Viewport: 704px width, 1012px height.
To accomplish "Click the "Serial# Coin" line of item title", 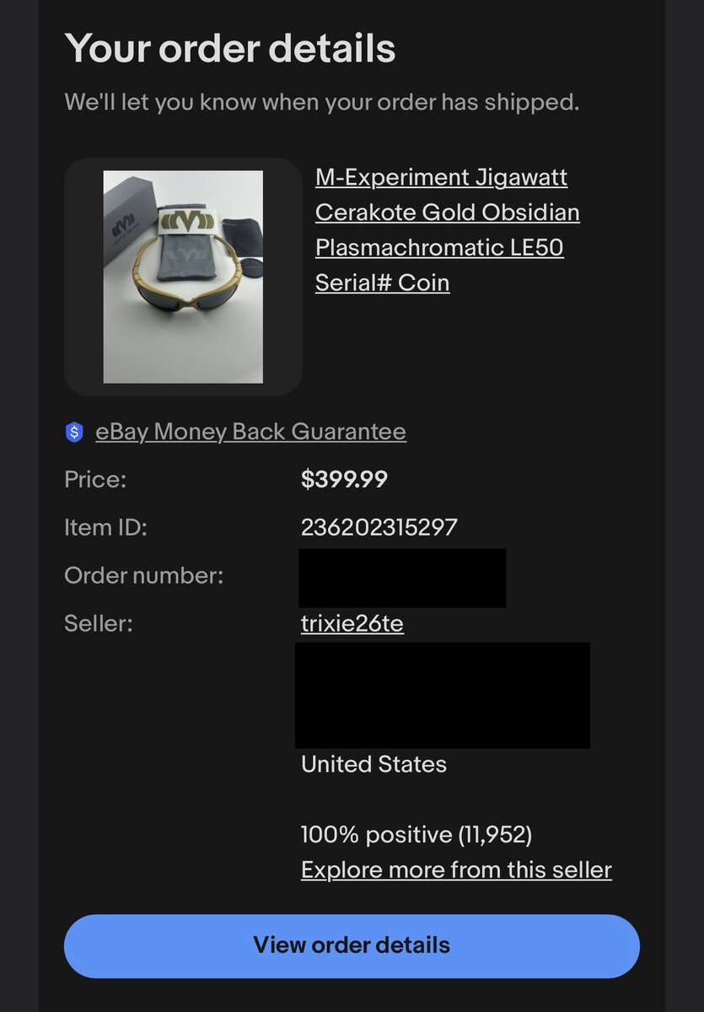I will coord(382,283).
